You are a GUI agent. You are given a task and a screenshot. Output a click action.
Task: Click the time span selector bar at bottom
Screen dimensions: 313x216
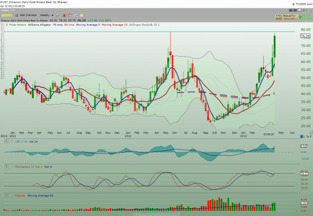(x=156, y=214)
